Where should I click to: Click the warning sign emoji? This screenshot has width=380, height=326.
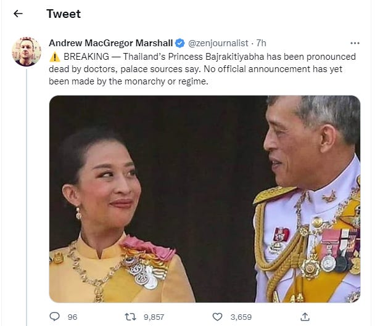54,56
